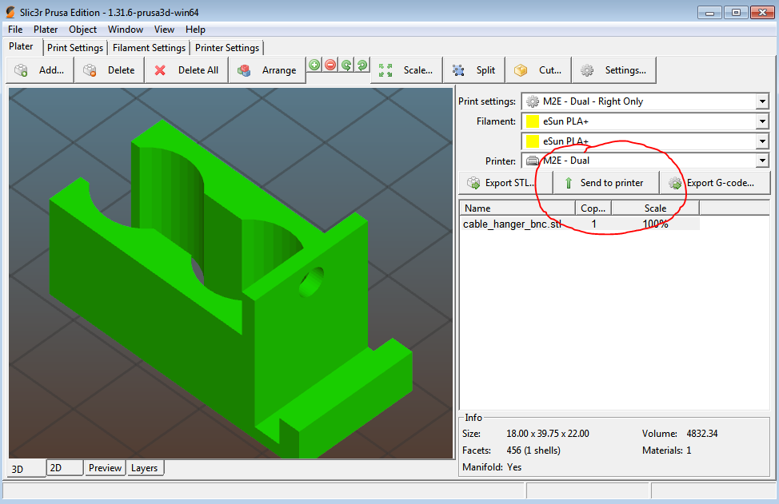Open the Plater menu in menu bar

46,30
